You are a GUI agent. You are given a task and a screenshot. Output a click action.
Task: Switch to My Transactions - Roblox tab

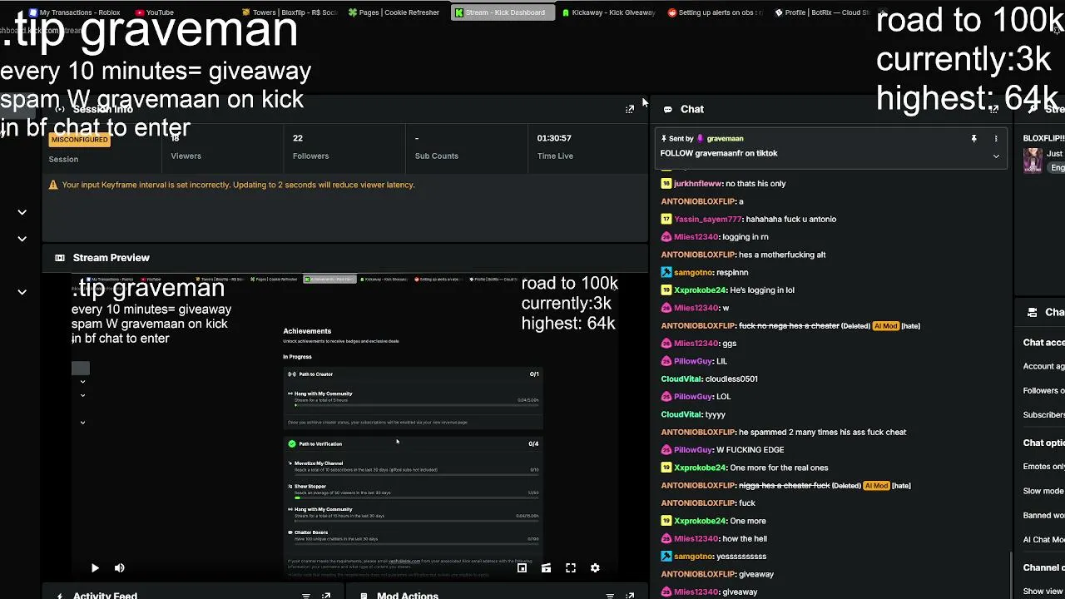pos(74,12)
